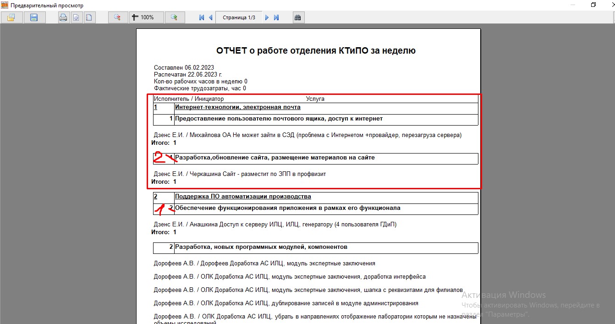Screen dimensions: 615x324
Task: Click the Поддержка ПО автоматизации производства heading
Action: 243,197
